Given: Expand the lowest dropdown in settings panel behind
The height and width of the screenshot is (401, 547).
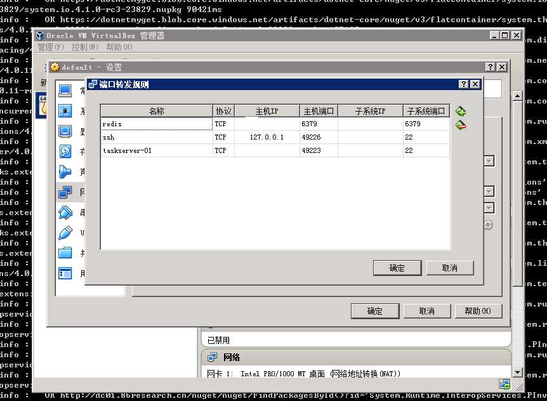Looking at the screenshot, I should pyautogui.click(x=489, y=208).
